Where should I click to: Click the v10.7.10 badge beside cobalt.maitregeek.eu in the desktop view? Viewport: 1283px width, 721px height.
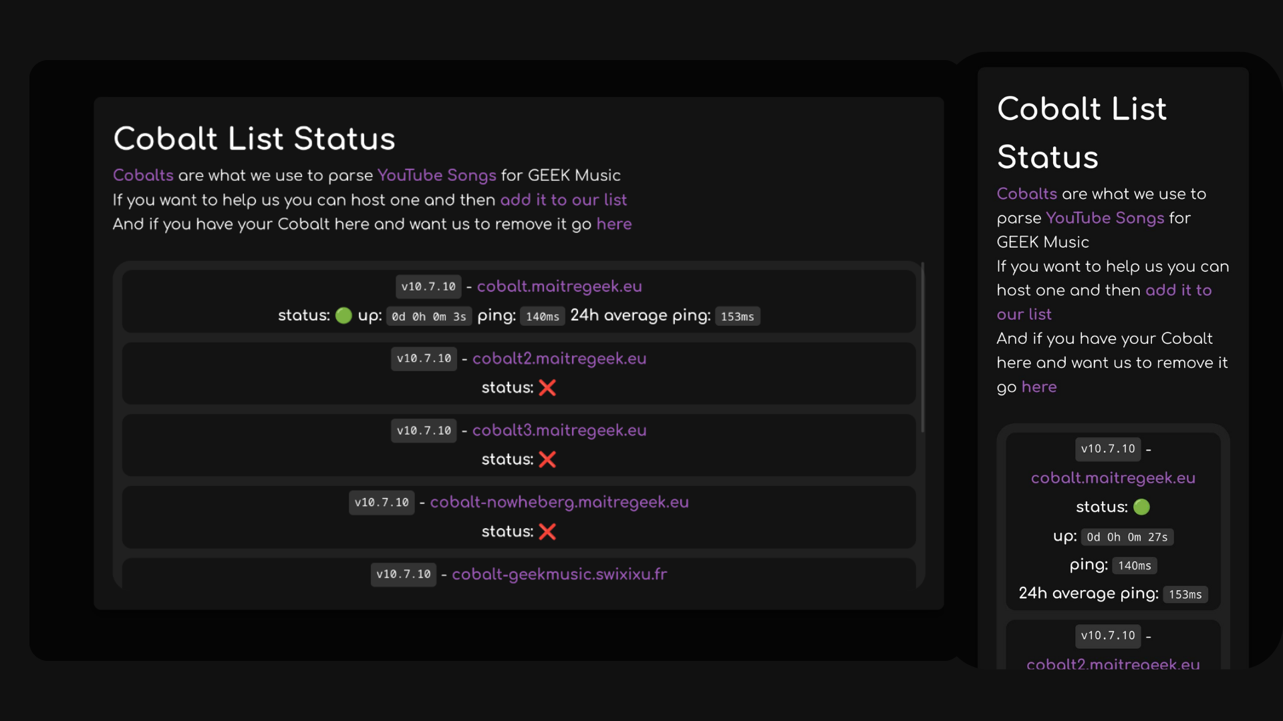point(428,286)
